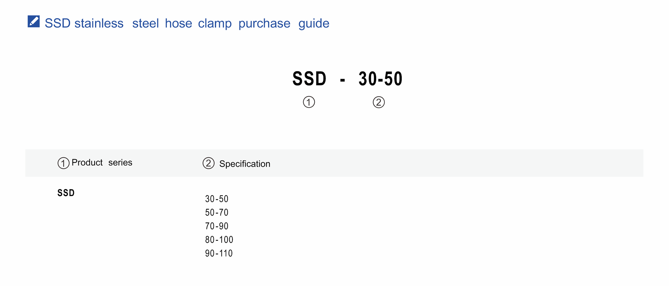The height and width of the screenshot is (286, 669).
Task: Choose SSD entry under Product series
Action: [66, 193]
